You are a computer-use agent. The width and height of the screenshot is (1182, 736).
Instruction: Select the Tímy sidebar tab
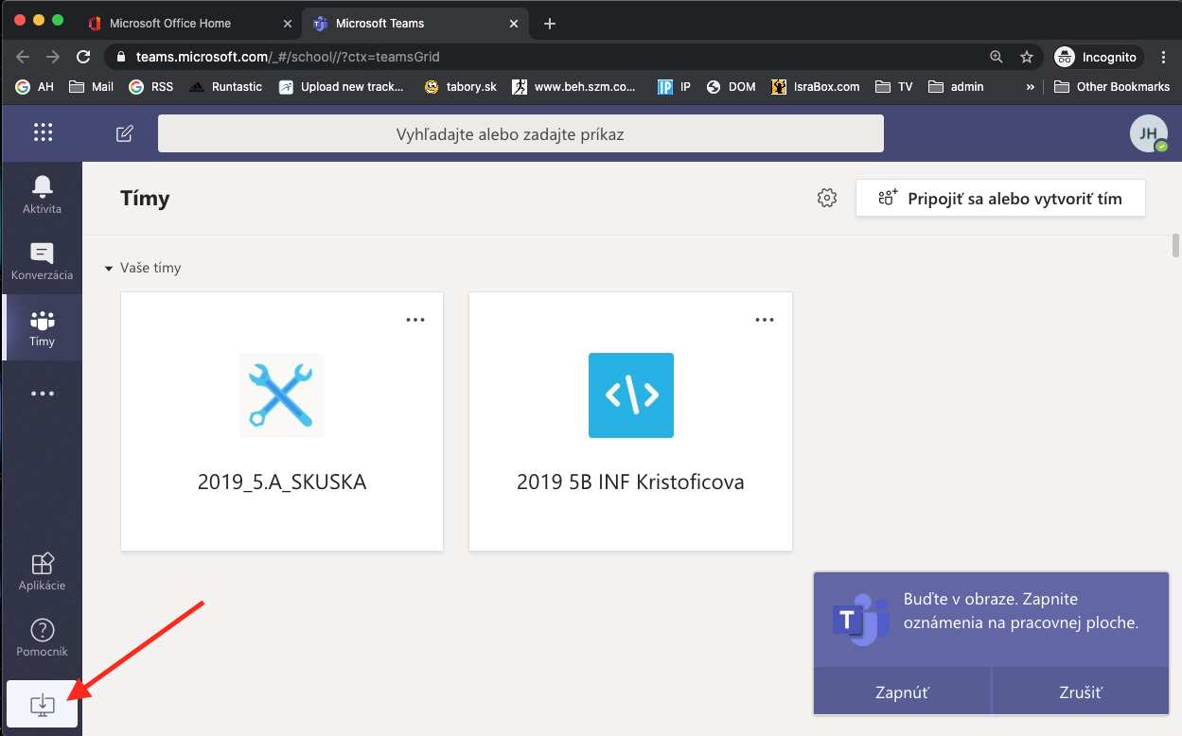click(x=42, y=327)
